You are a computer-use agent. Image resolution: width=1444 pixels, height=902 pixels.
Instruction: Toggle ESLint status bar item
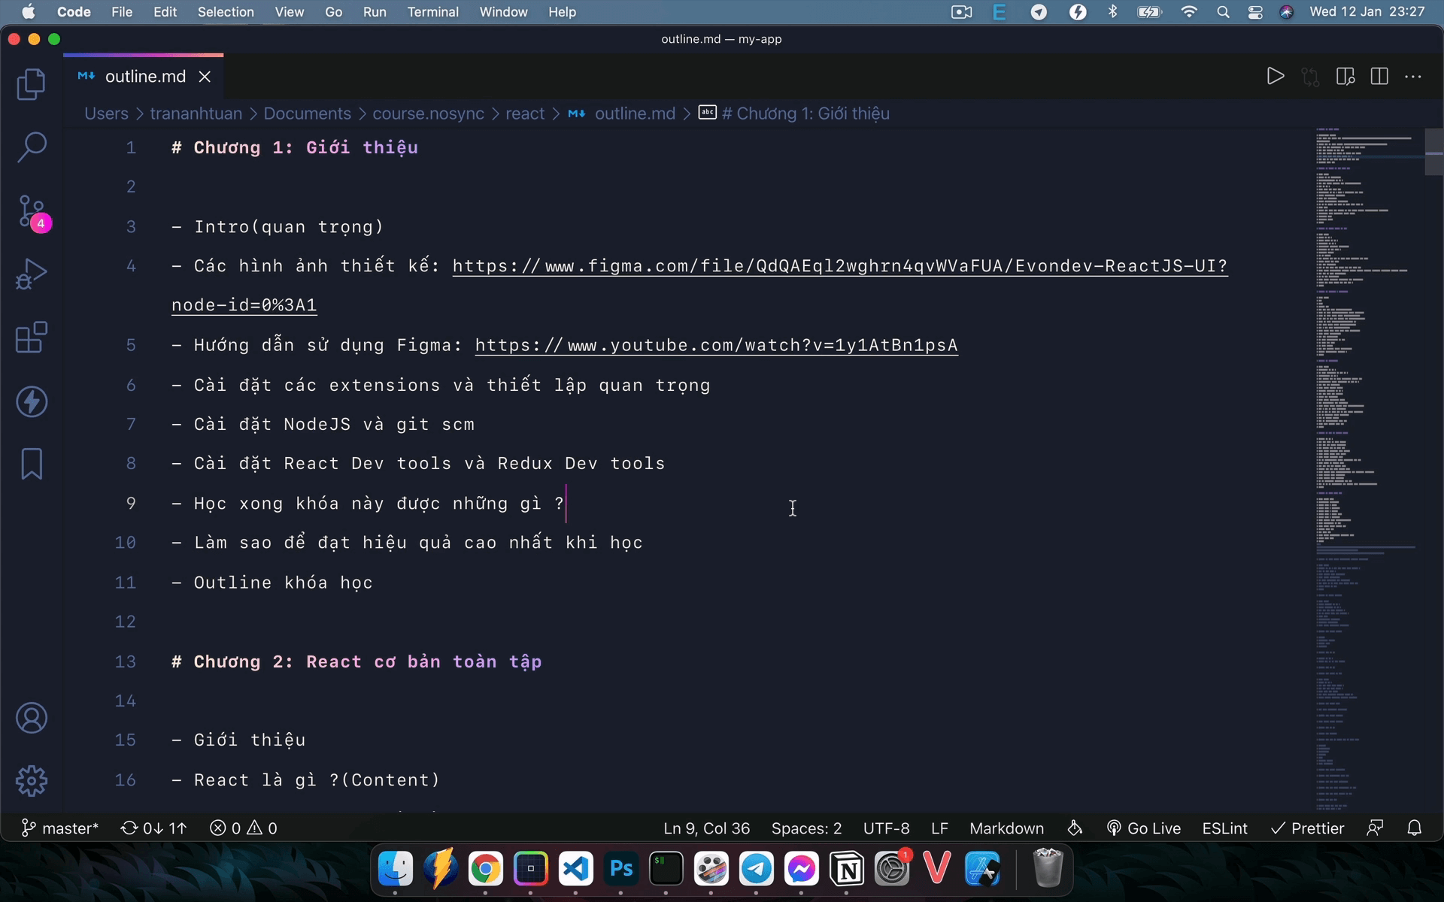[x=1224, y=828]
